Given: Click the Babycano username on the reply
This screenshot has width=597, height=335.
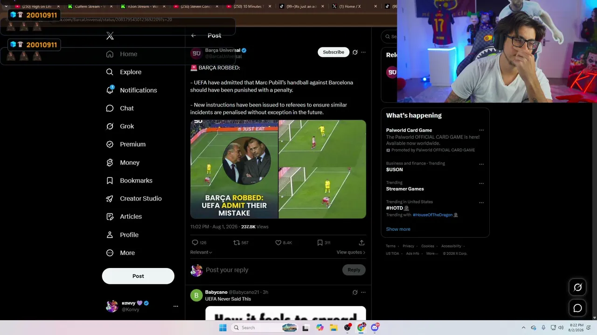Looking at the screenshot, I should pos(216,292).
